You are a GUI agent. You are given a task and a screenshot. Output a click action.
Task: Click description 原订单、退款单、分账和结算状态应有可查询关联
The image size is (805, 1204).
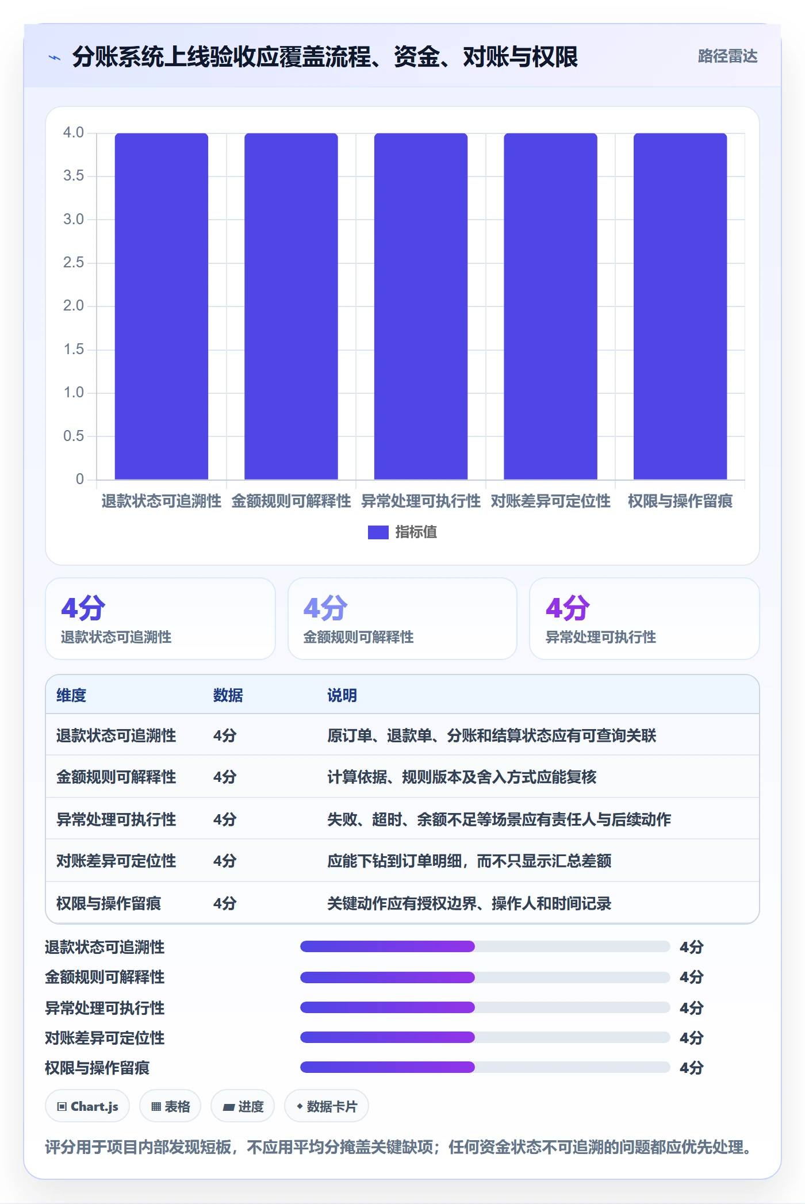492,735
